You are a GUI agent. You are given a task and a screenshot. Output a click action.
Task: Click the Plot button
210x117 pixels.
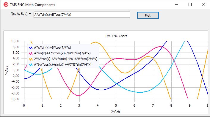148,15
